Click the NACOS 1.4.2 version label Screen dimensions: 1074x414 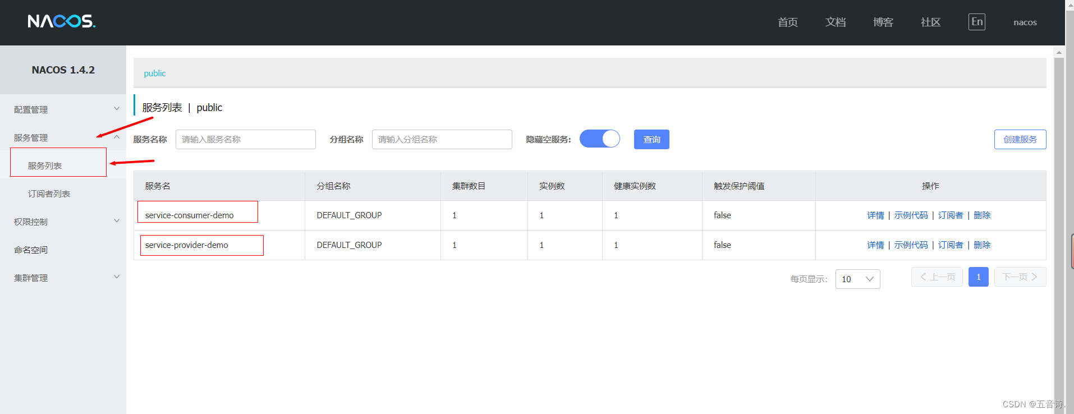click(x=63, y=70)
